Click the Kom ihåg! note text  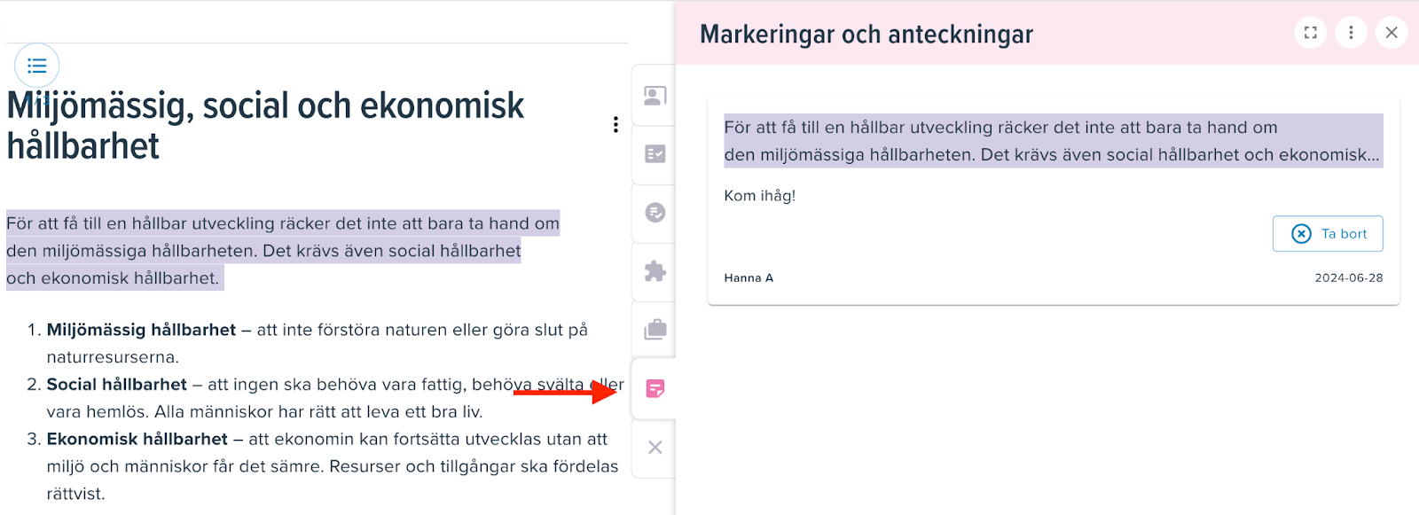pos(760,196)
